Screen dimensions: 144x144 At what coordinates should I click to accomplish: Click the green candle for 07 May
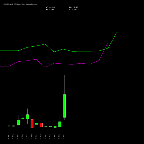[x=18, y=122]
